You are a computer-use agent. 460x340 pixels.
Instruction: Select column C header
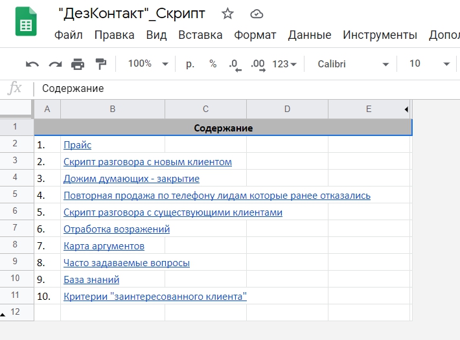[205, 109]
